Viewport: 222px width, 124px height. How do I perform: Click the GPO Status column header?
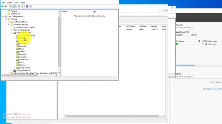[x=130, y=26]
